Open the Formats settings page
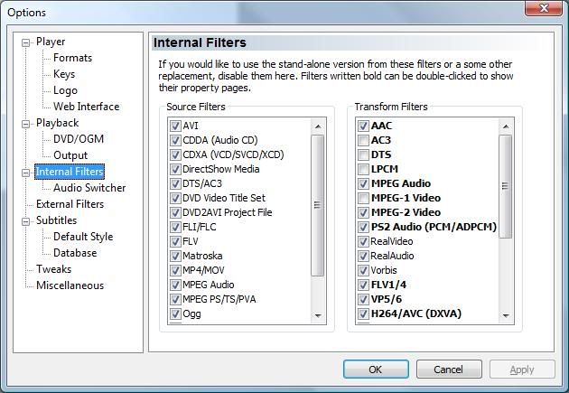This screenshot has height=393, width=569. pos(72,58)
